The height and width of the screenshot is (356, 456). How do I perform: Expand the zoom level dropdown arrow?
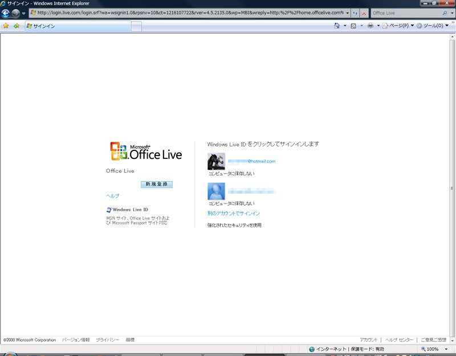tap(446, 349)
